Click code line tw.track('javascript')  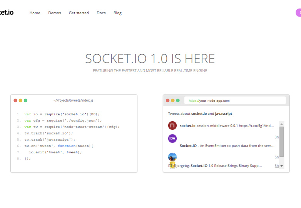tap(50, 139)
